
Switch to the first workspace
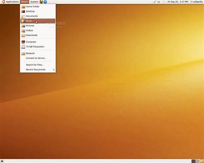point(193,161)
